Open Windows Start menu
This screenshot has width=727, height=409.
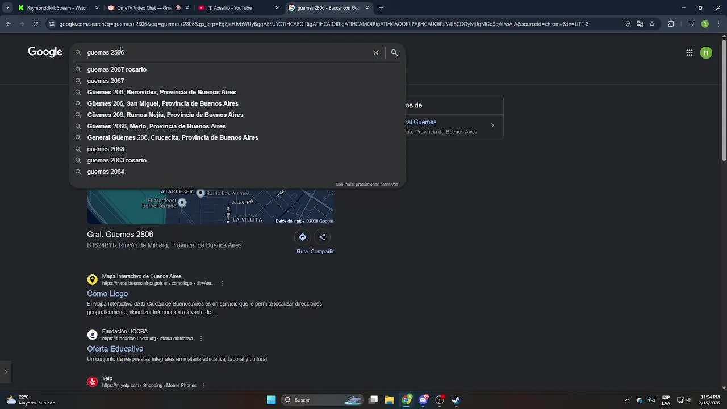click(x=271, y=400)
